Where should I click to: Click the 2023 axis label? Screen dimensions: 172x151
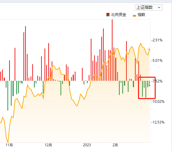(87, 145)
